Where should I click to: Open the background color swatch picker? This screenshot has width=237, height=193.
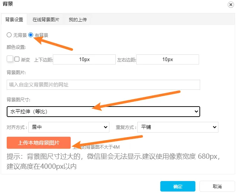10,59
